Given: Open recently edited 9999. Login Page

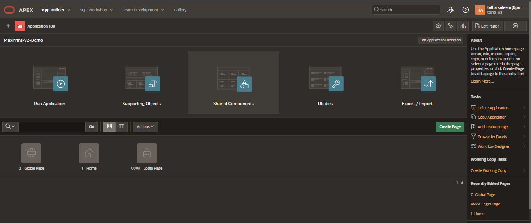Looking at the screenshot, I should point(485,204).
